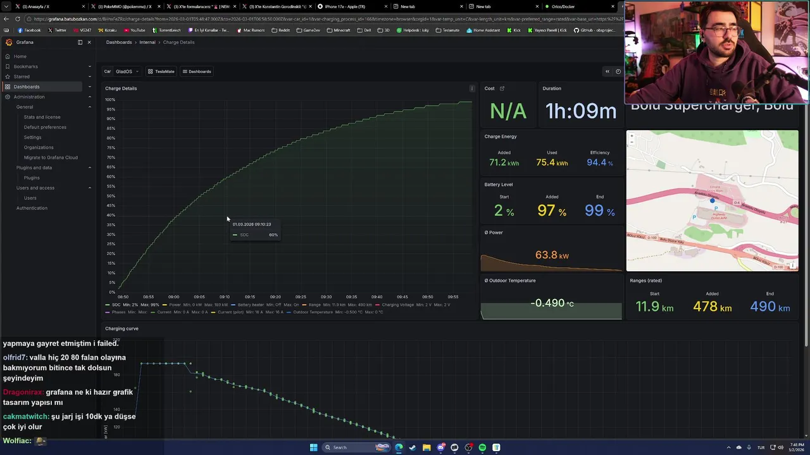Open the Dashboards links dropdown button
Viewport: 810px width, 455px height.
[x=197, y=71]
